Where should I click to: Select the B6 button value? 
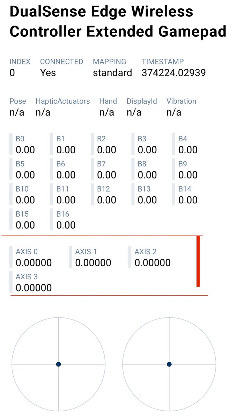[66, 175]
